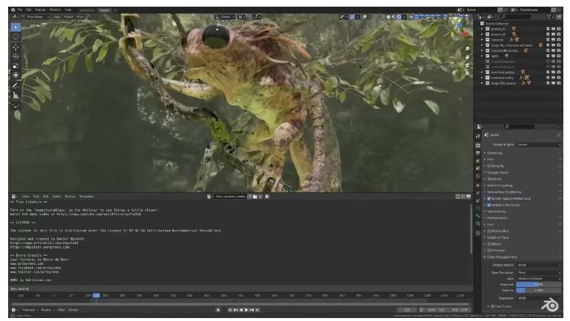570x321 pixels.
Task: Enable the Use Curves checkbox
Action: pyautogui.click(x=493, y=306)
